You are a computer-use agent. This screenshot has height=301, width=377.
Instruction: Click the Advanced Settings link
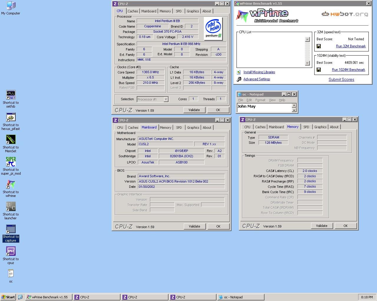257,79
